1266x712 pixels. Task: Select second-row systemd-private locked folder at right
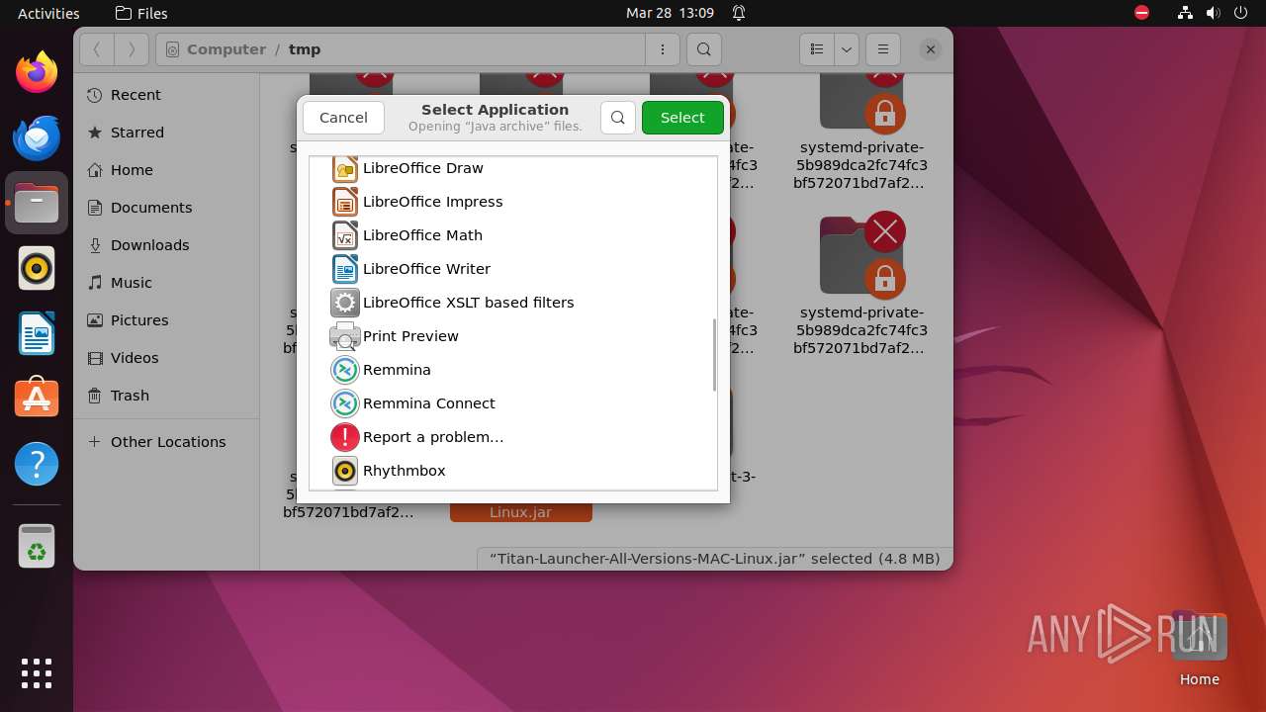[x=860, y=285]
